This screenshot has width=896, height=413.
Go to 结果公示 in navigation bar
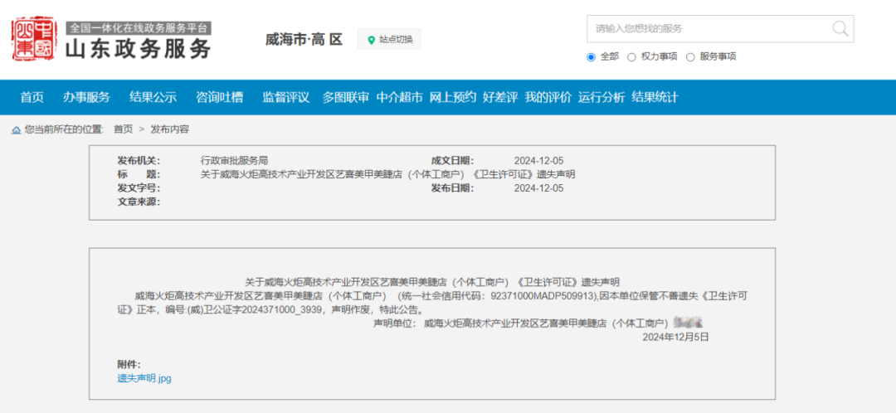click(x=153, y=97)
